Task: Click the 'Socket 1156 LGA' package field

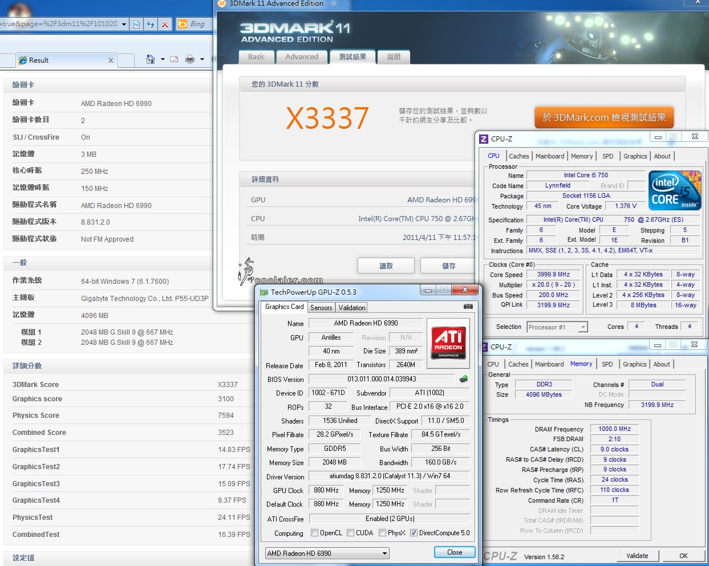Action: coord(586,196)
